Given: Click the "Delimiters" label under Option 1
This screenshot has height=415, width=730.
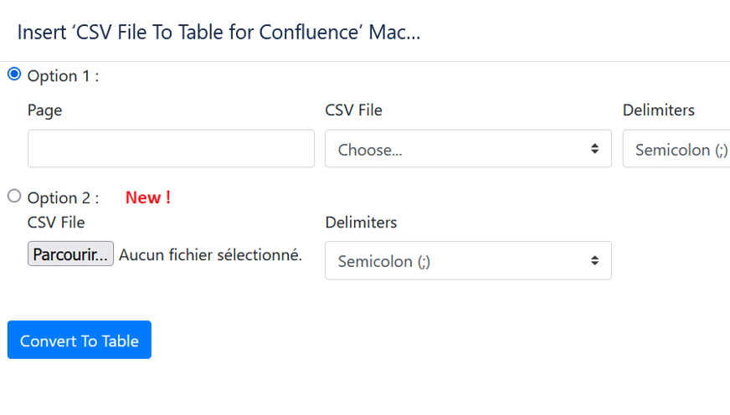Looking at the screenshot, I should 659,110.
